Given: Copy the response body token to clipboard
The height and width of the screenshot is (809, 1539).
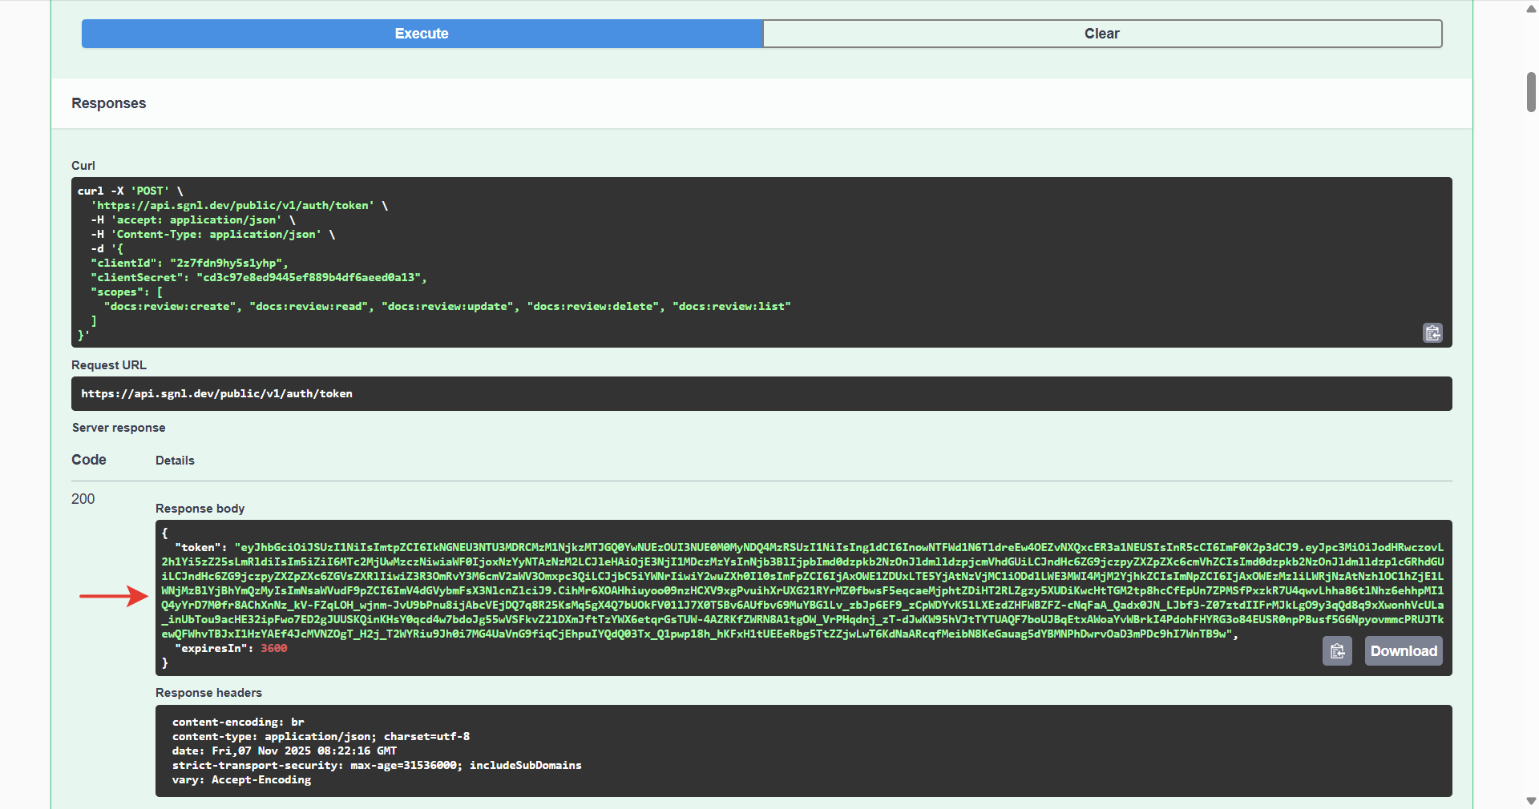Looking at the screenshot, I should pos(1337,651).
